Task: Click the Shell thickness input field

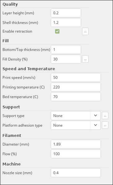Action: pos(66,23)
